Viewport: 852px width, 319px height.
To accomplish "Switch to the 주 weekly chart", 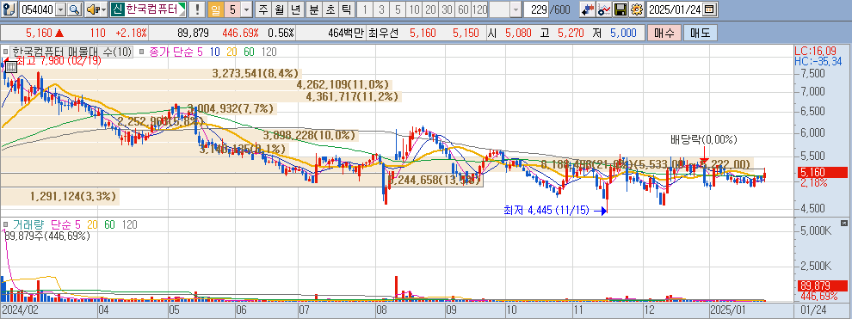I will [x=263, y=9].
